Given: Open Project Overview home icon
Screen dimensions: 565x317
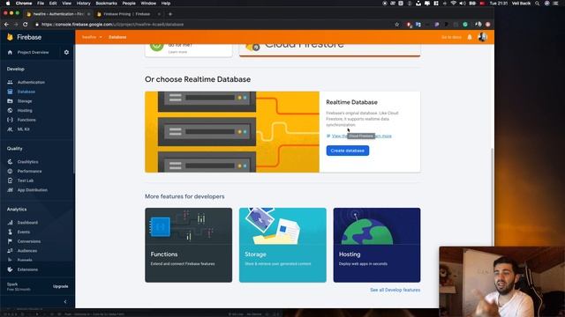Looking at the screenshot, I should (x=10, y=53).
